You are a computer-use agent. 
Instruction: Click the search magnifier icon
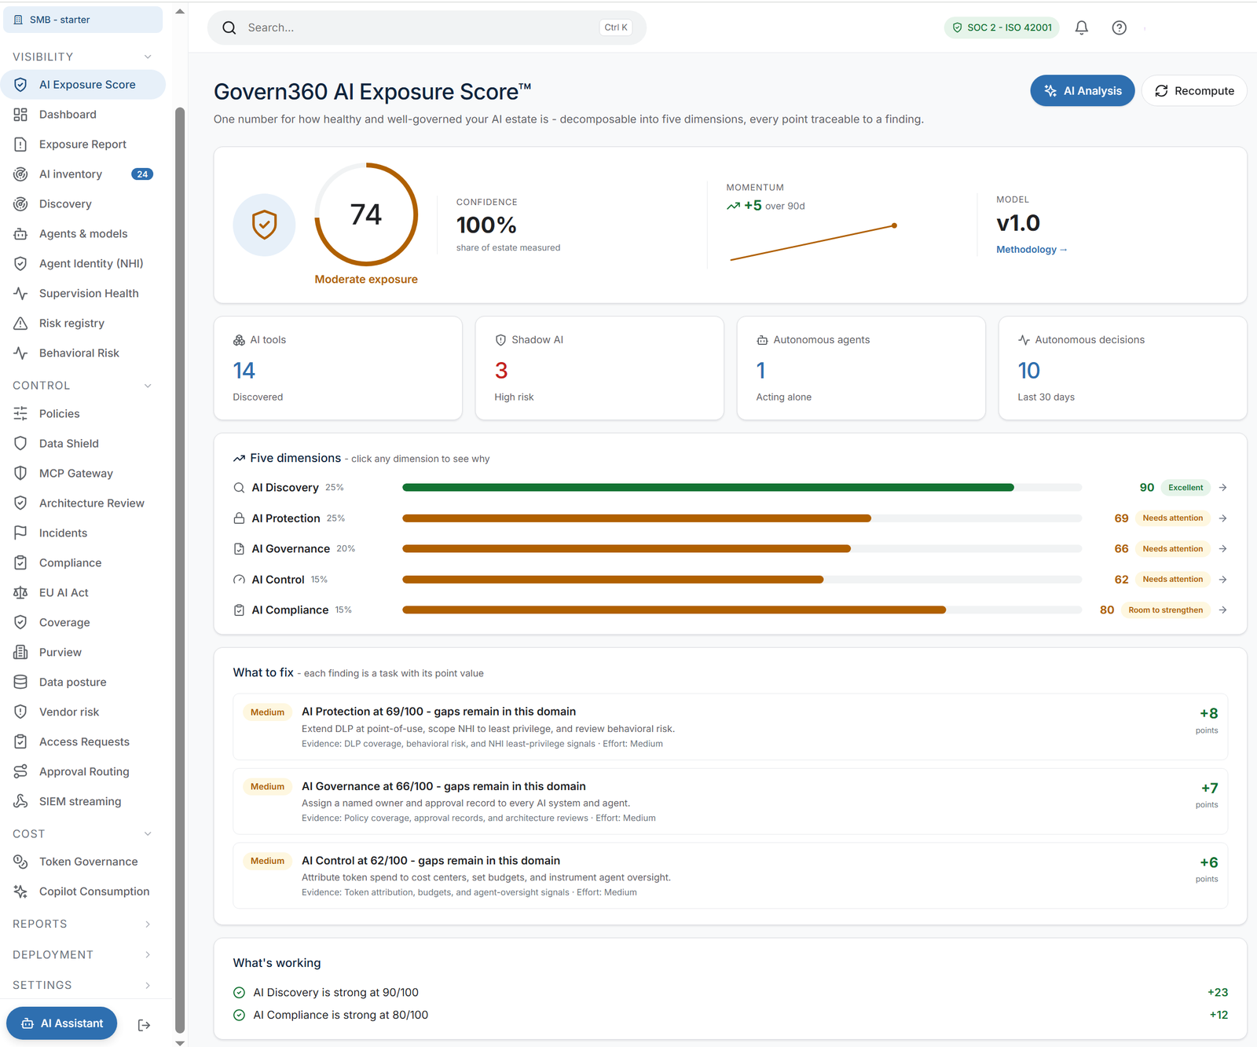(x=229, y=28)
